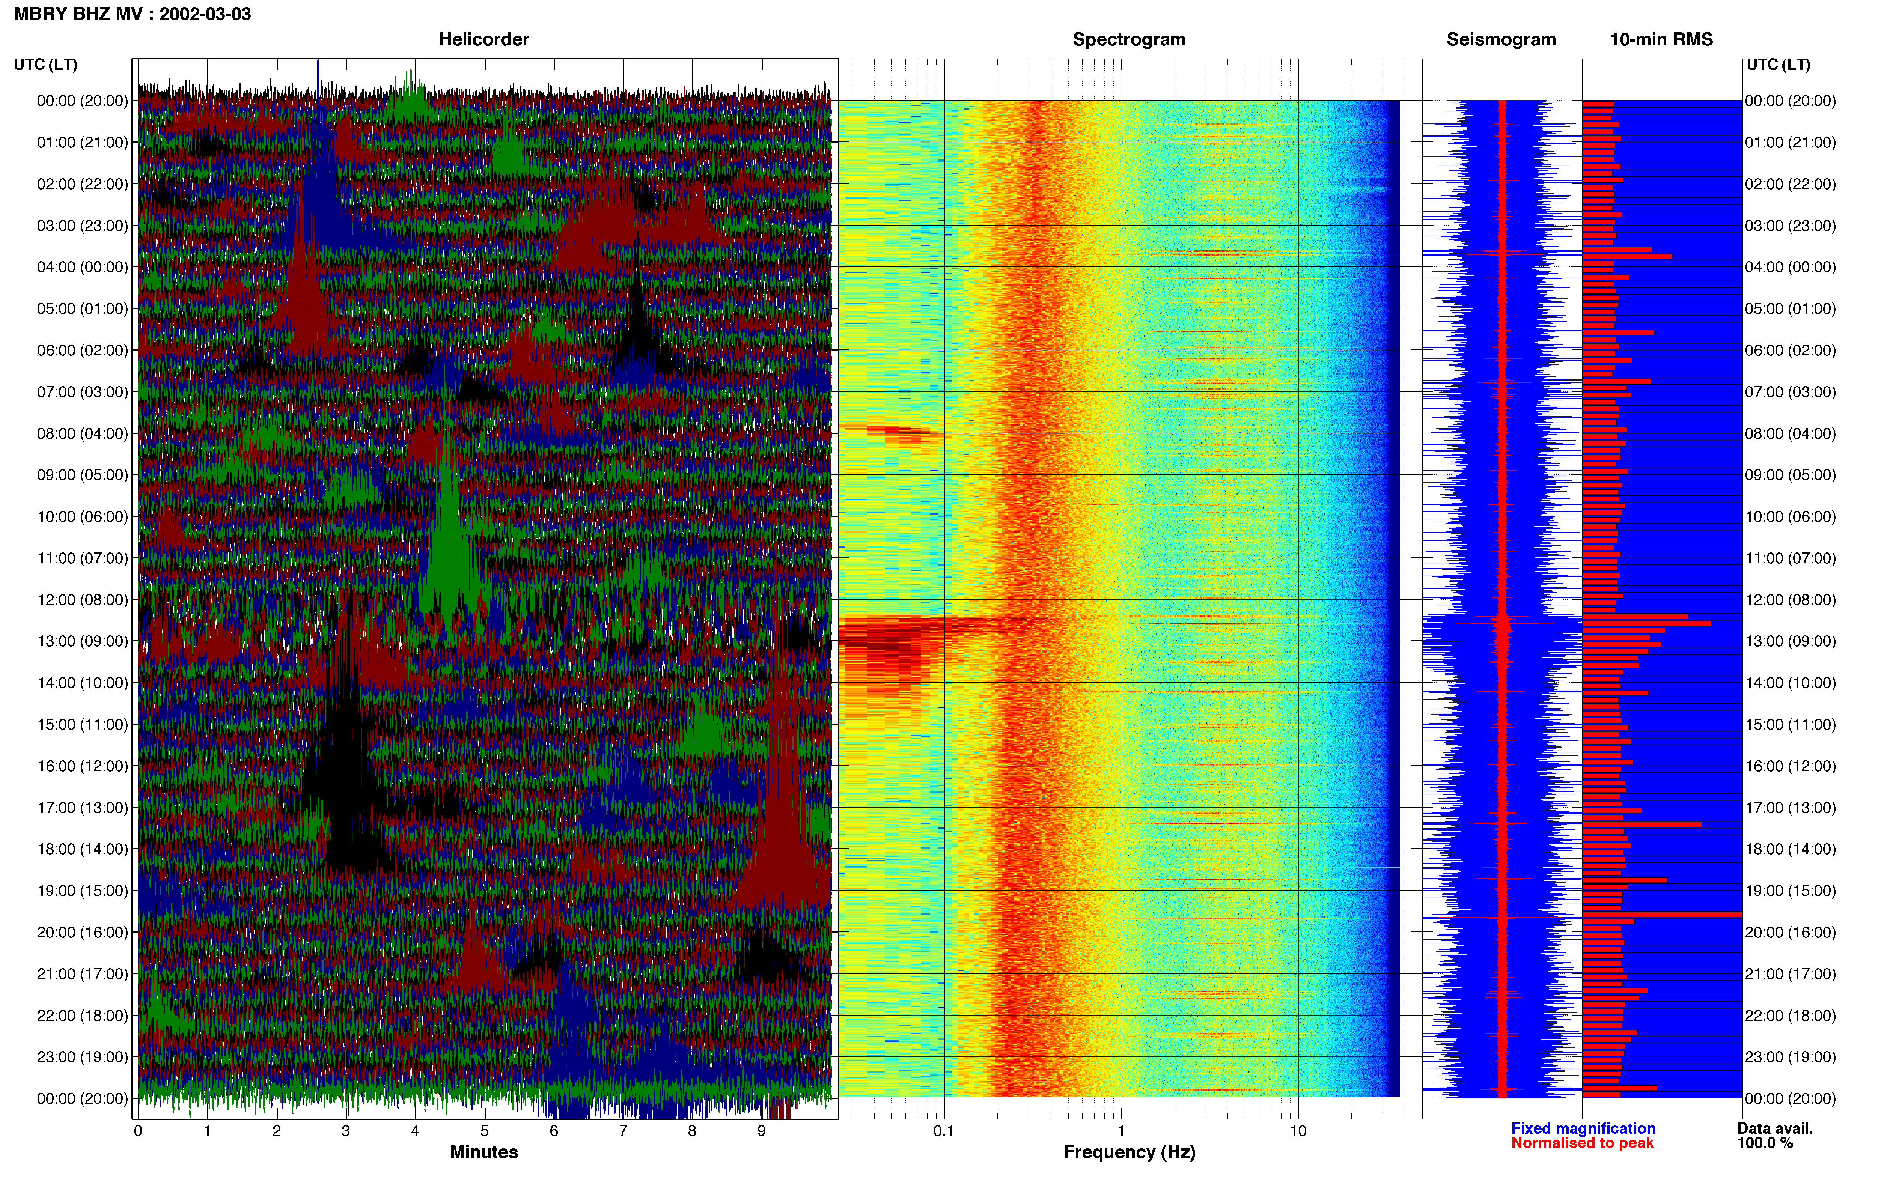Click the 'Fixed magnification' legend text
The image size is (1884, 1178).
coord(1583,1128)
